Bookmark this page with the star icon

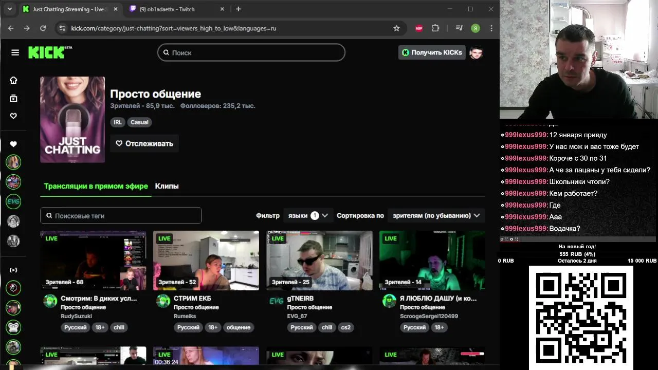[396, 28]
